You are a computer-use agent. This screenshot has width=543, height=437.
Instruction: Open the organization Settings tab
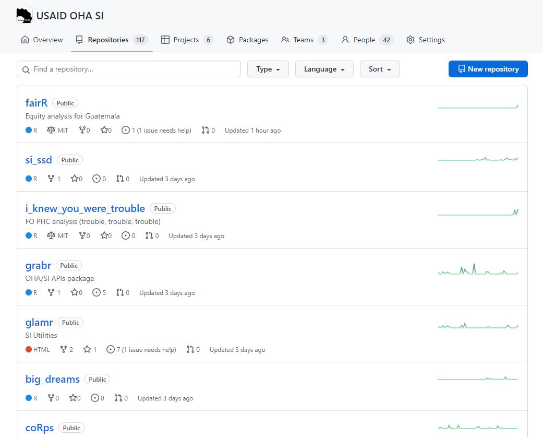(426, 40)
